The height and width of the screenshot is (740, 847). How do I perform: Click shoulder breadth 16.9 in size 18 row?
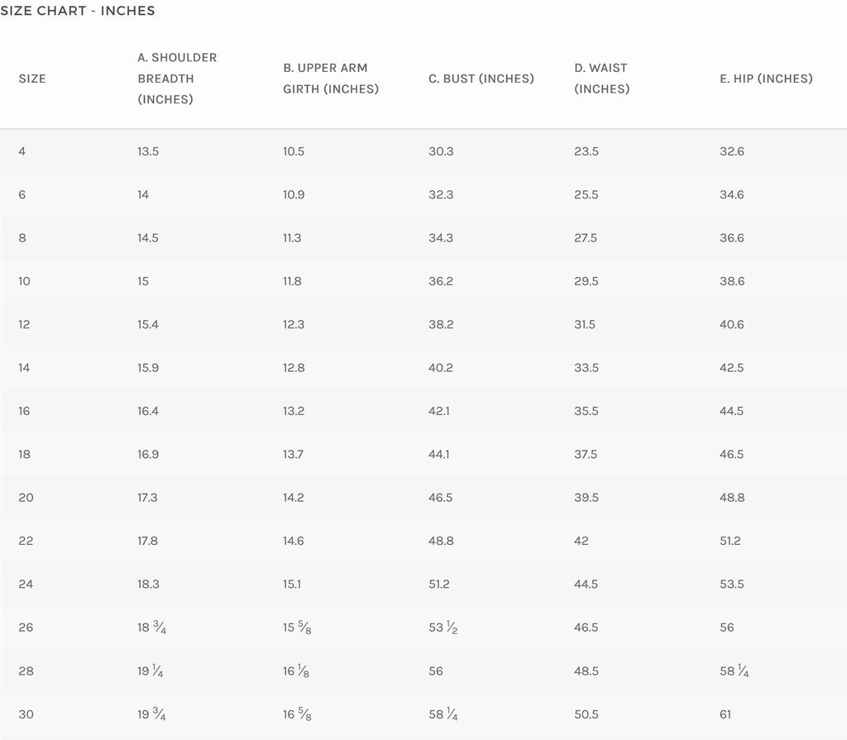[x=148, y=454]
